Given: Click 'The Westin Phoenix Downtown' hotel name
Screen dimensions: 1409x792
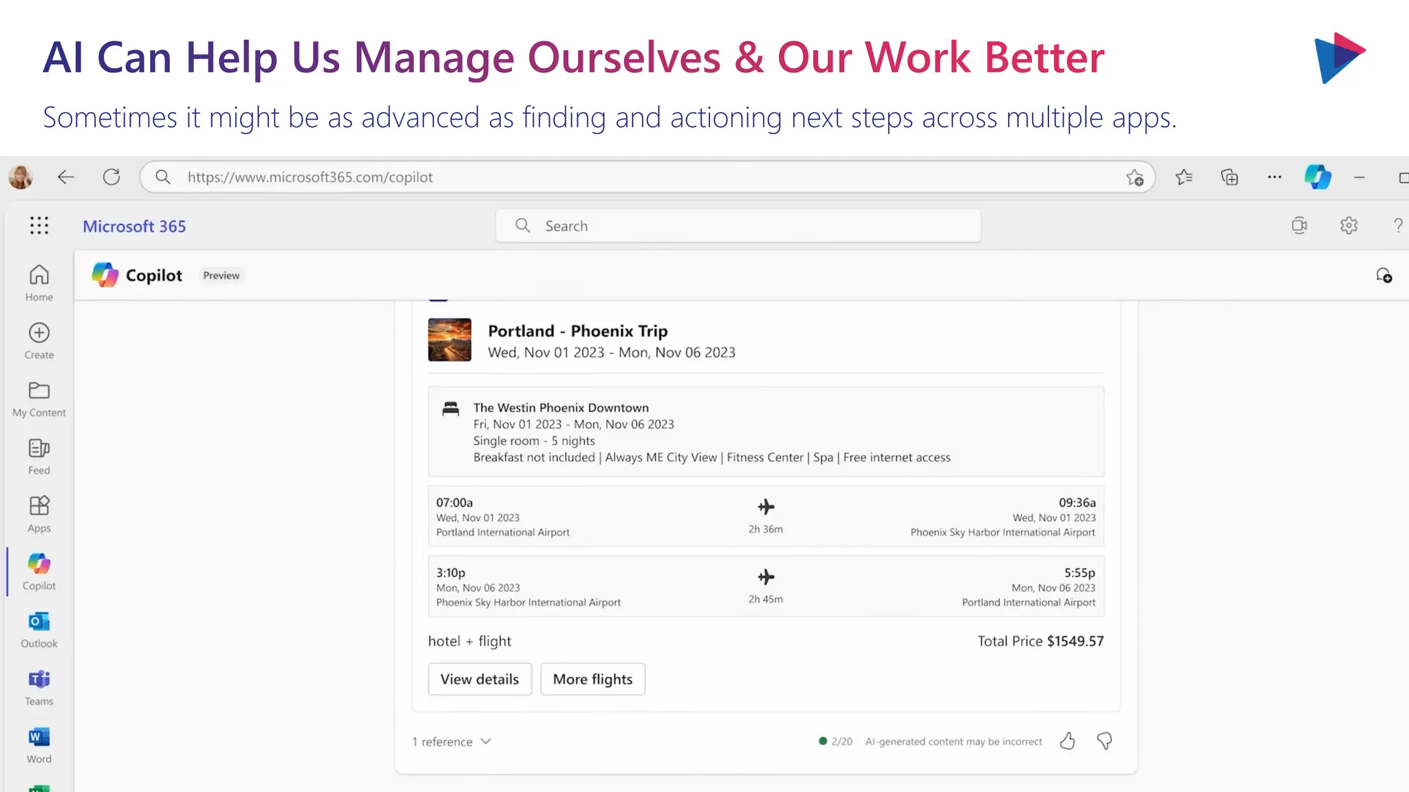Looking at the screenshot, I should (x=561, y=408).
